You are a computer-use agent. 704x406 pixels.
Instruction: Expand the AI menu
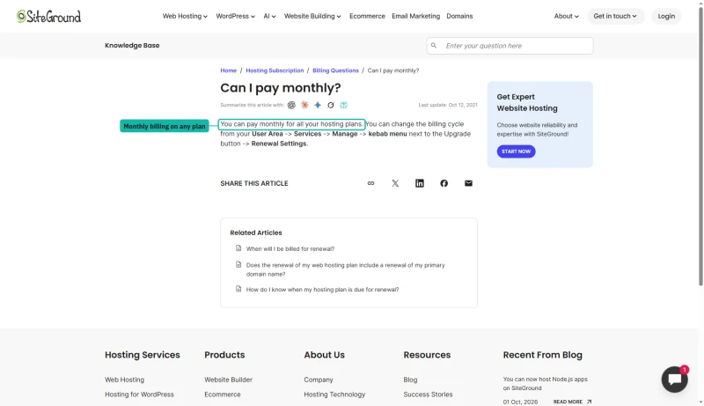click(269, 16)
